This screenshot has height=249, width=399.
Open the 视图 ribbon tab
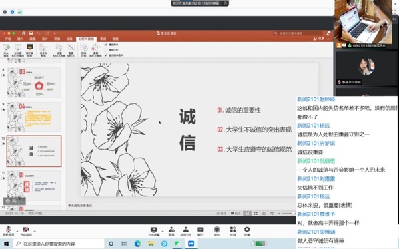click(x=115, y=39)
